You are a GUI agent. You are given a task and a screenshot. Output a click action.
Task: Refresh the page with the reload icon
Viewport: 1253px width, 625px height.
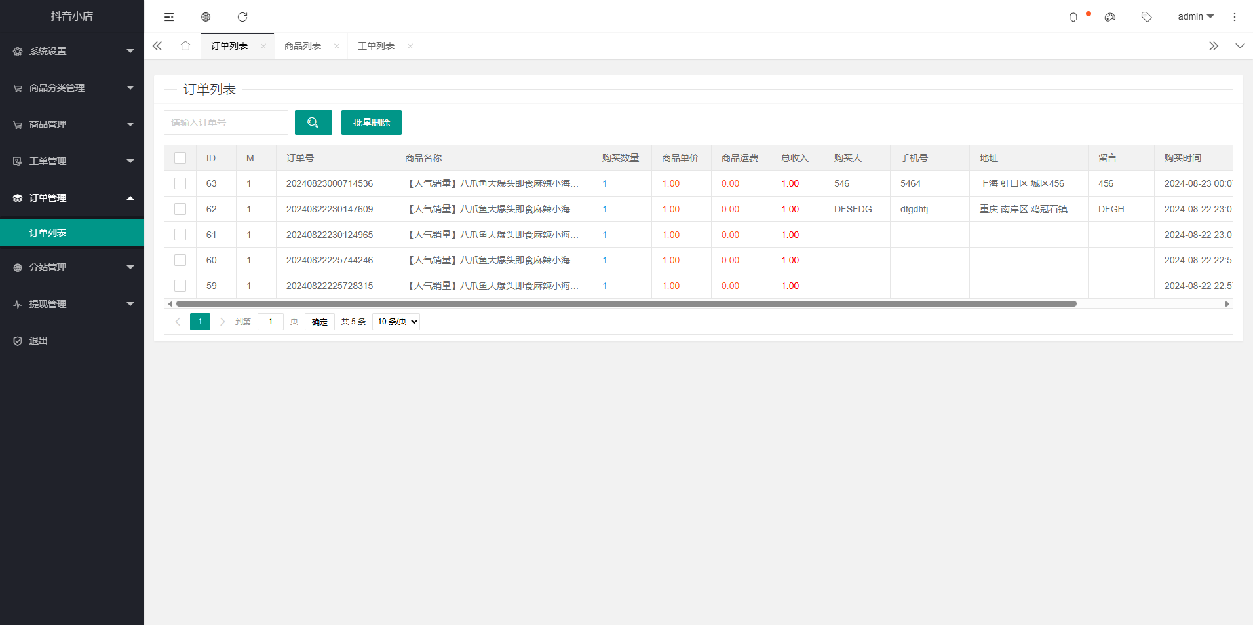click(243, 16)
